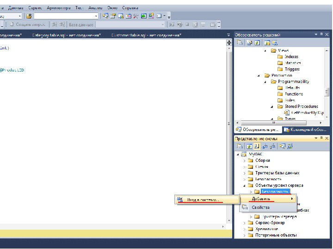Click the connect query icon in the SQL toolbar
The image size is (333, 249).
pyautogui.click(x=54, y=24)
